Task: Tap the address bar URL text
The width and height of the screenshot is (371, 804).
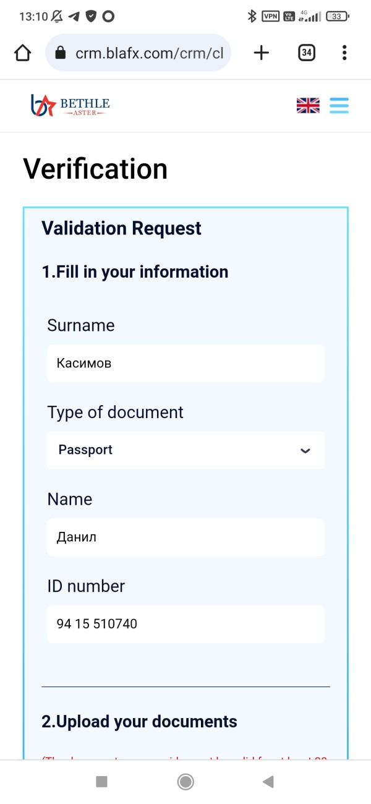Action: pos(148,53)
